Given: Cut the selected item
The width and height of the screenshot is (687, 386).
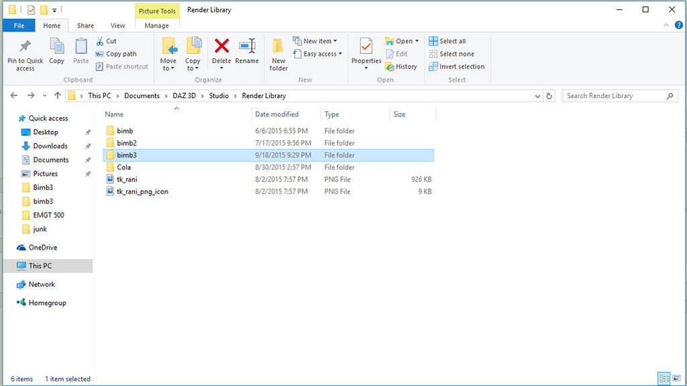Looking at the screenshot, I should (106, 41).
